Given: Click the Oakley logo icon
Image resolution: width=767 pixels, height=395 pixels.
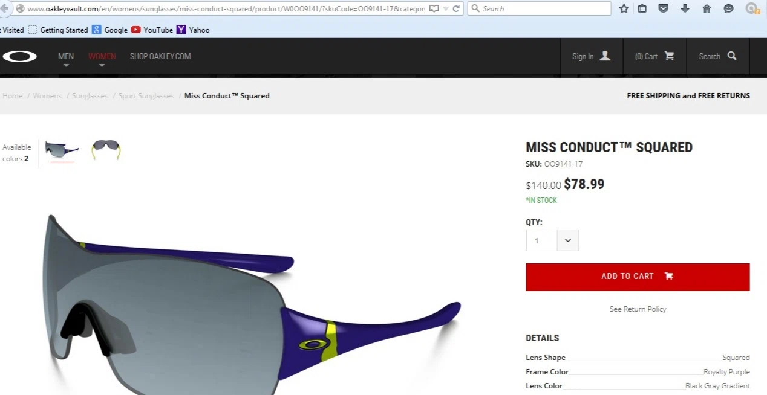Looking at the screenshot, I should pyautogui.click(x=19, y=56).
